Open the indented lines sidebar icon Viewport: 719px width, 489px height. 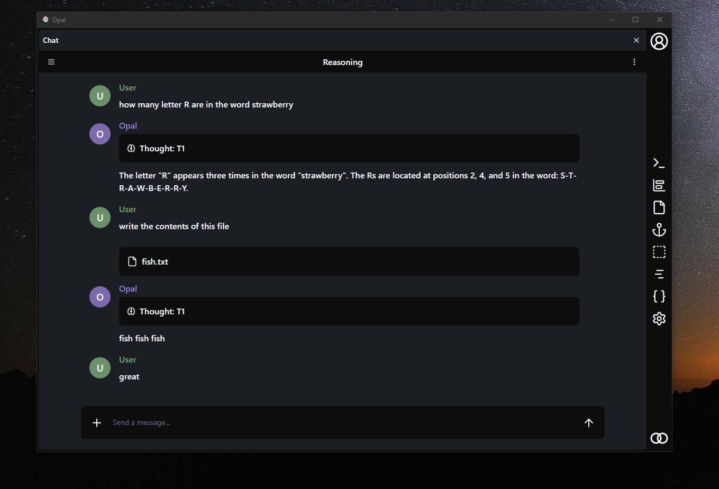point(659,274)
